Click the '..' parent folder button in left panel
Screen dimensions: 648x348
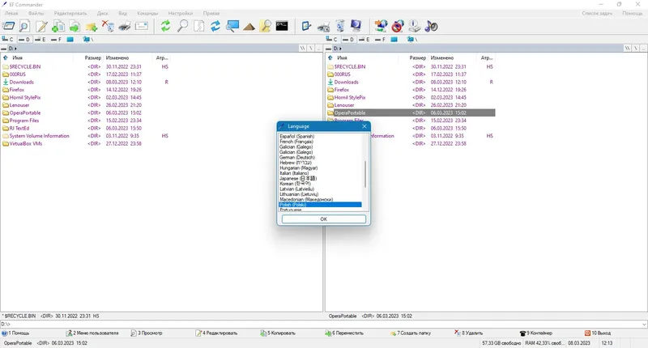pyautogui.click(x=318, y=49)
